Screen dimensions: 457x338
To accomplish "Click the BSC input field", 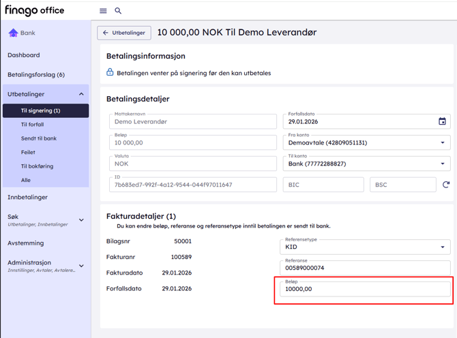I will [403, 185].
